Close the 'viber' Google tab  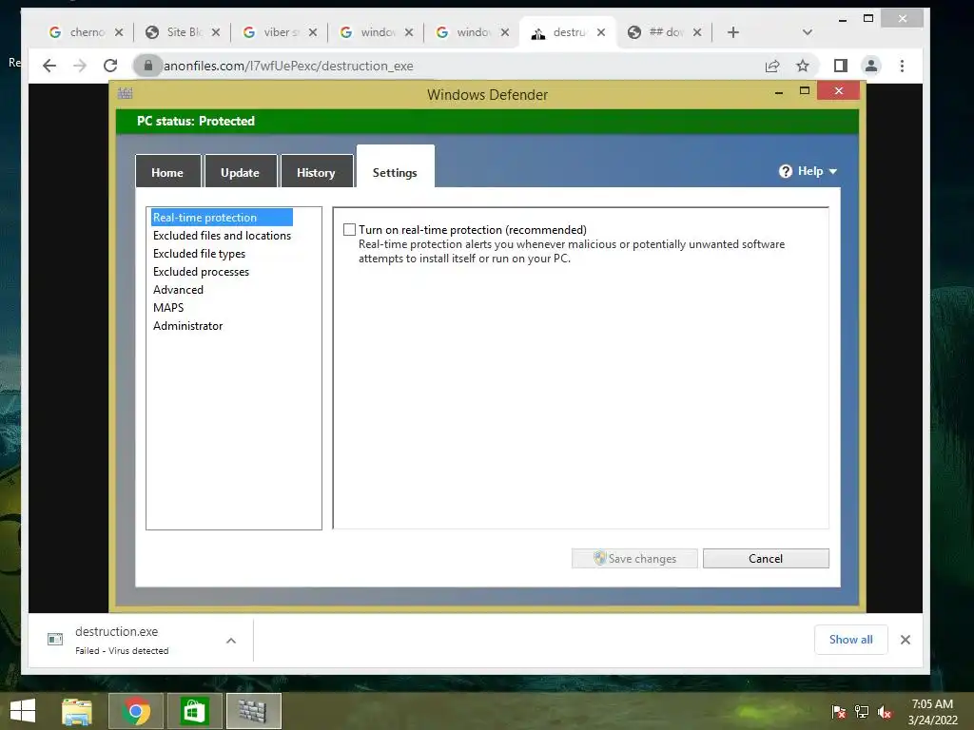(312, 32)
